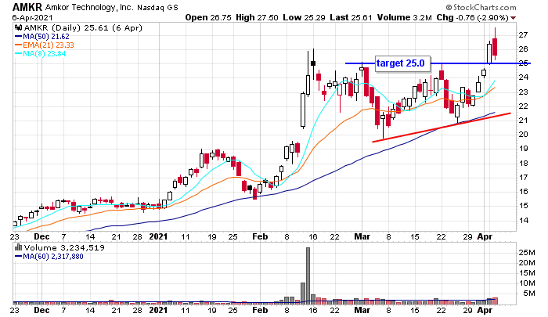Click the target 25.0 annotation label
548x317 pixels.
[x=402, y=63]
